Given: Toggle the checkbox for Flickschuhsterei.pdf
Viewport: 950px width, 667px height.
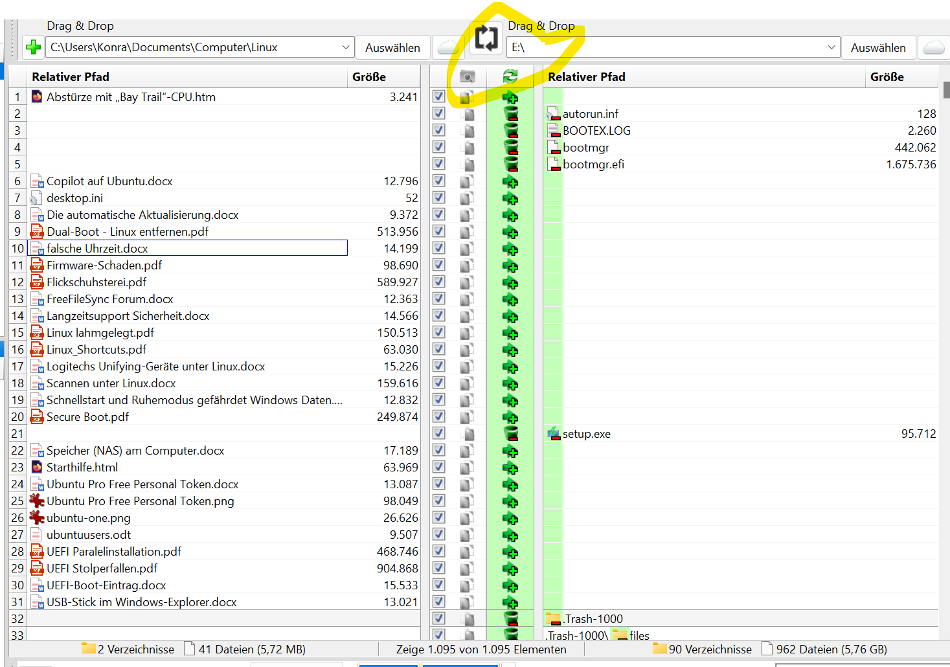Looking at the screenshot, I should (439, 282).
